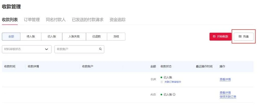Click the 已入账 status in EUR row

(168, 77)
